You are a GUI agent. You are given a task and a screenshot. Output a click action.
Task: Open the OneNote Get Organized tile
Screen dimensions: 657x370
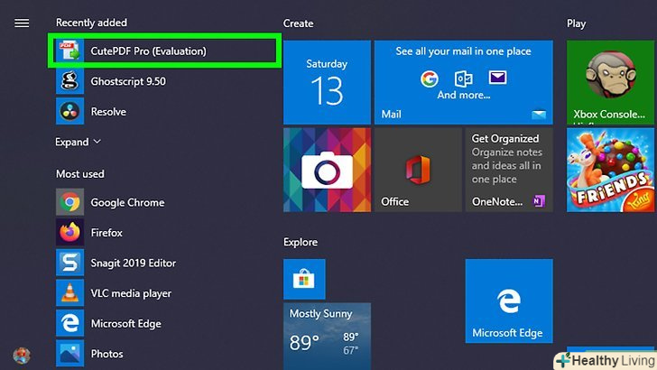point(508,170)
